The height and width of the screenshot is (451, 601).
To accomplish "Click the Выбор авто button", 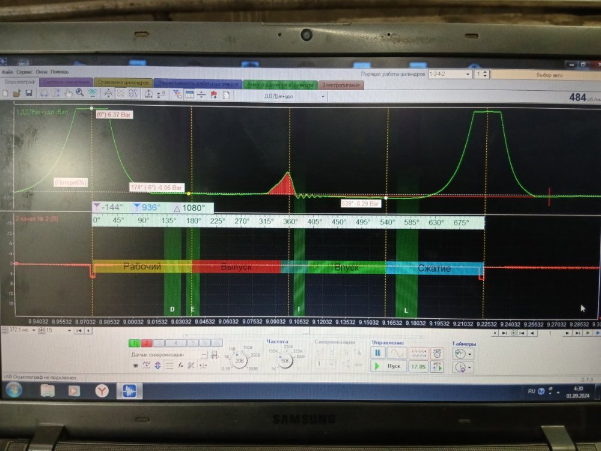I will (x=548, y=75).
